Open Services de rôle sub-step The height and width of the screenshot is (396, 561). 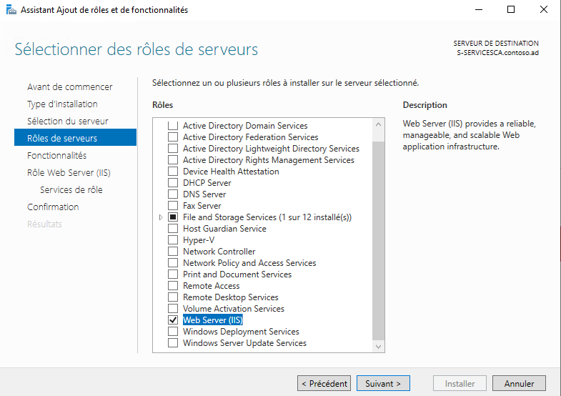click(x=71, y=190)
